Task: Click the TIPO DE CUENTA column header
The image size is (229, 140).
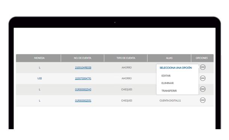Action: pyautogui.click(x=126, y=58)
